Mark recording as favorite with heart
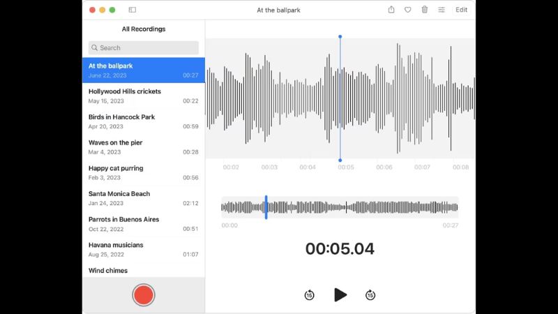558x314 pixels. (408, 10)
